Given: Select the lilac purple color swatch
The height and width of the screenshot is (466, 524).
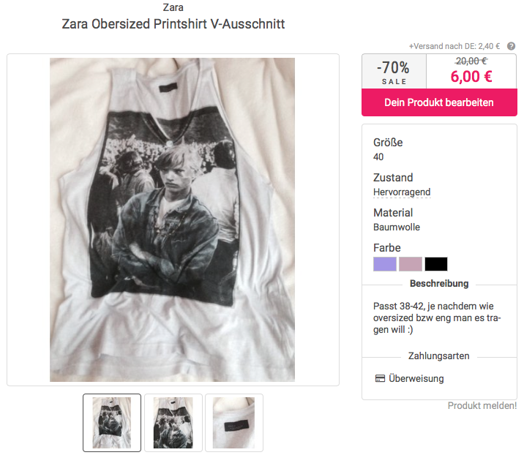Looking at the screenshot, I should pos(385,264).
